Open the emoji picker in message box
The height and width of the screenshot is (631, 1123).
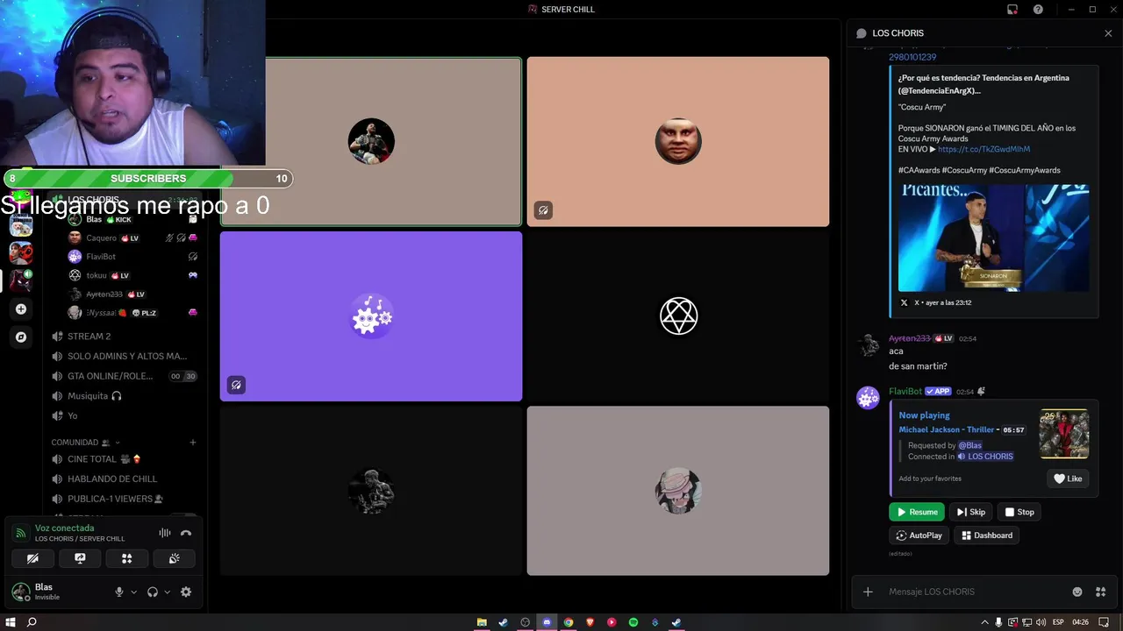tap(1077, 592)
